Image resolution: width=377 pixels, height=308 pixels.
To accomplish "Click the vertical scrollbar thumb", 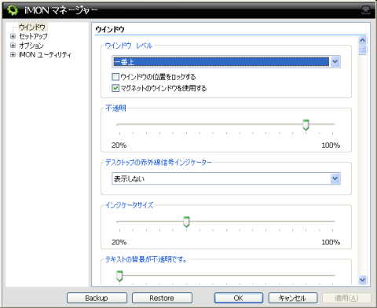I will tap(363, 49).
